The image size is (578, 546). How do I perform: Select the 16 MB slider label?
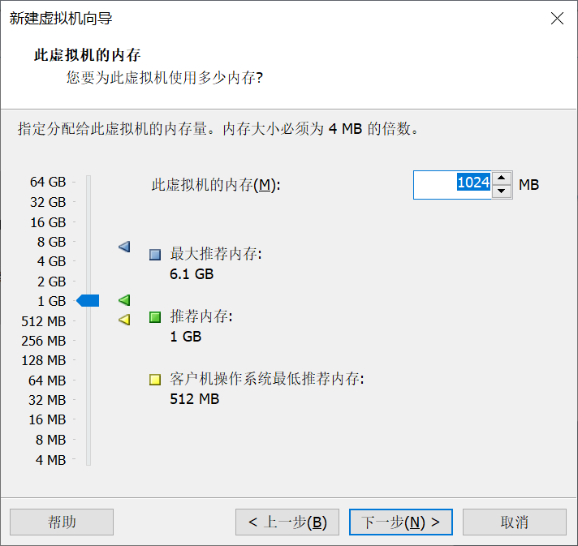pos(47,419)
